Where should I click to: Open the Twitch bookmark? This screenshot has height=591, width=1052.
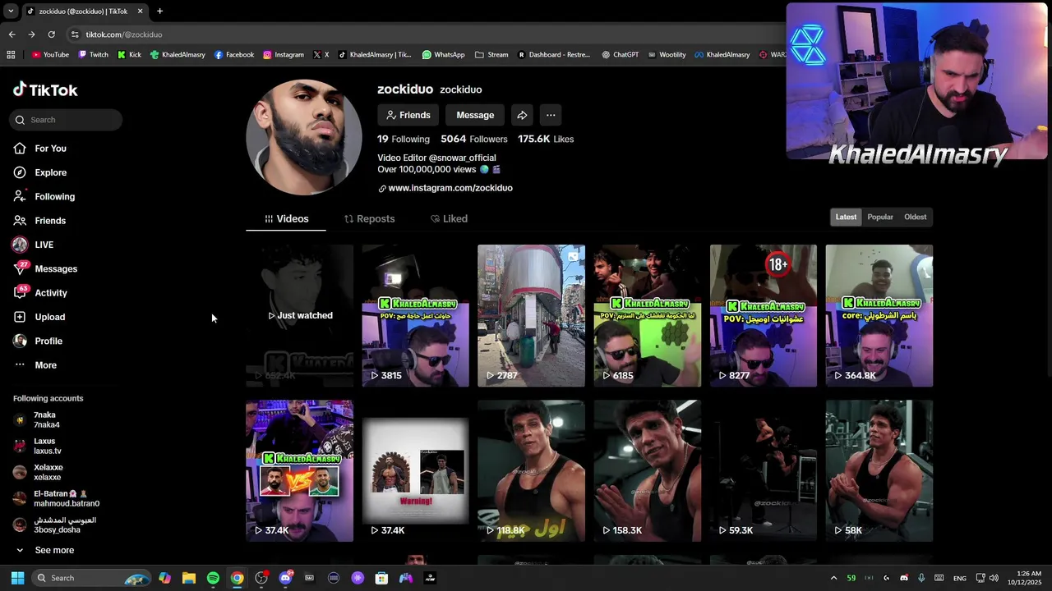(x=93, y=55)
